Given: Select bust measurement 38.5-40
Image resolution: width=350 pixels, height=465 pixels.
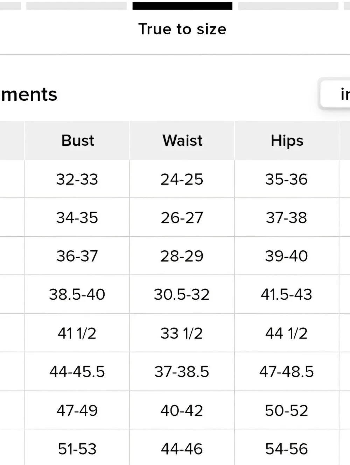Looking at the screenshot, I should 77,294.
